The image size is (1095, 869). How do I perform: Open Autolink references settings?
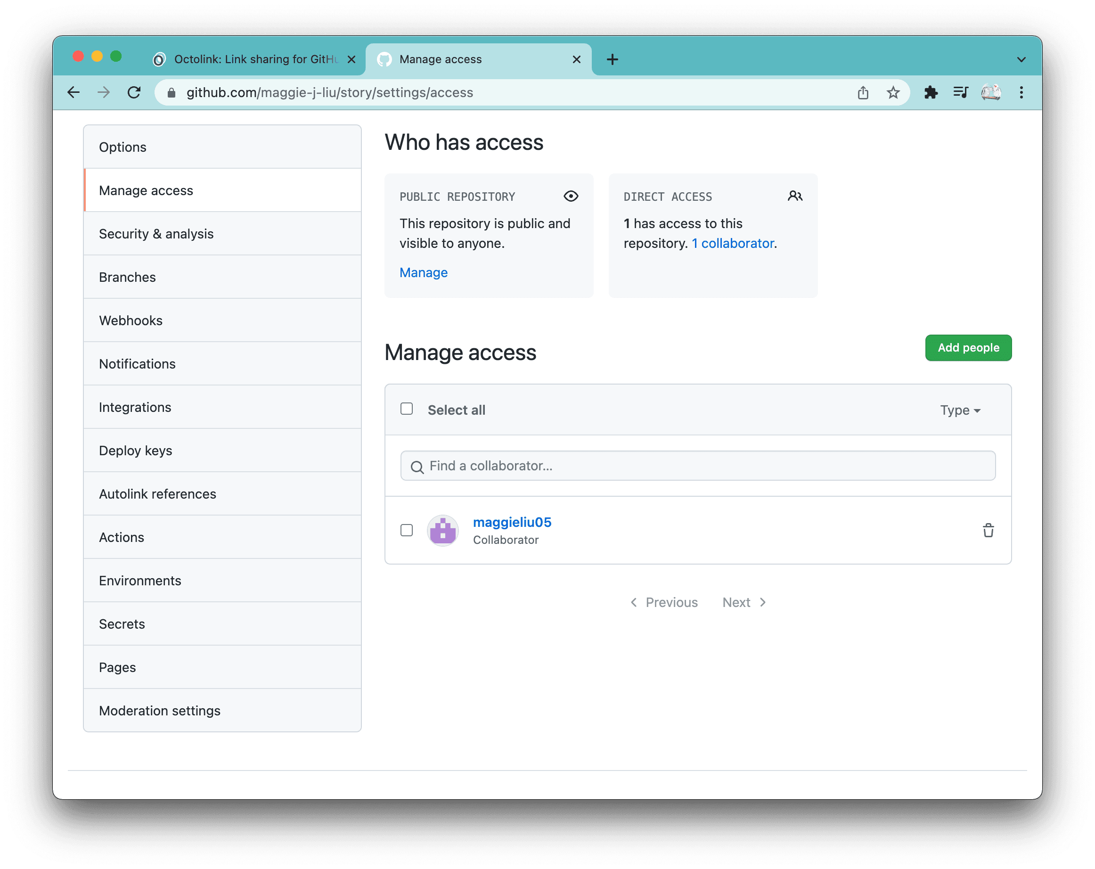(222, 494)
